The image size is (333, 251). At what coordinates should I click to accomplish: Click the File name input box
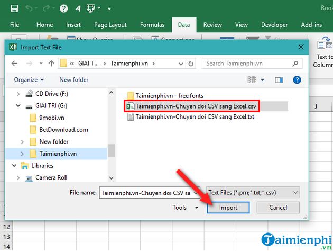tap(149, 193)
